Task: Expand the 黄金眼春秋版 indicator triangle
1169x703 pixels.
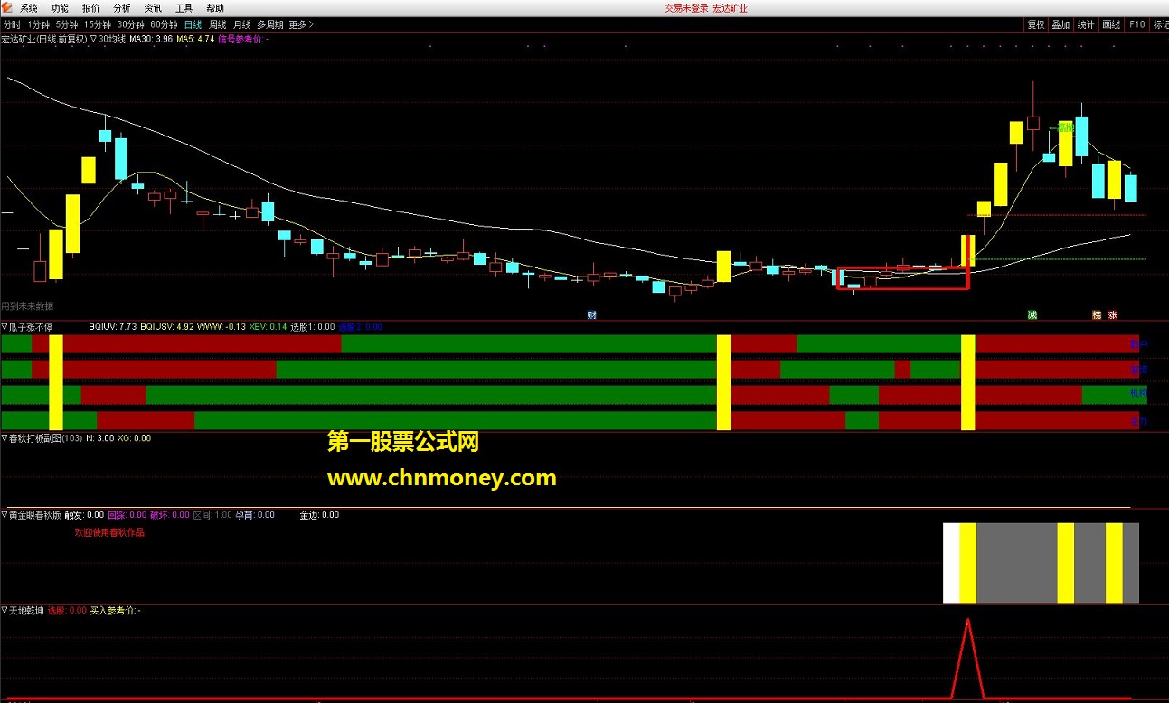Action: click(5, 514)
